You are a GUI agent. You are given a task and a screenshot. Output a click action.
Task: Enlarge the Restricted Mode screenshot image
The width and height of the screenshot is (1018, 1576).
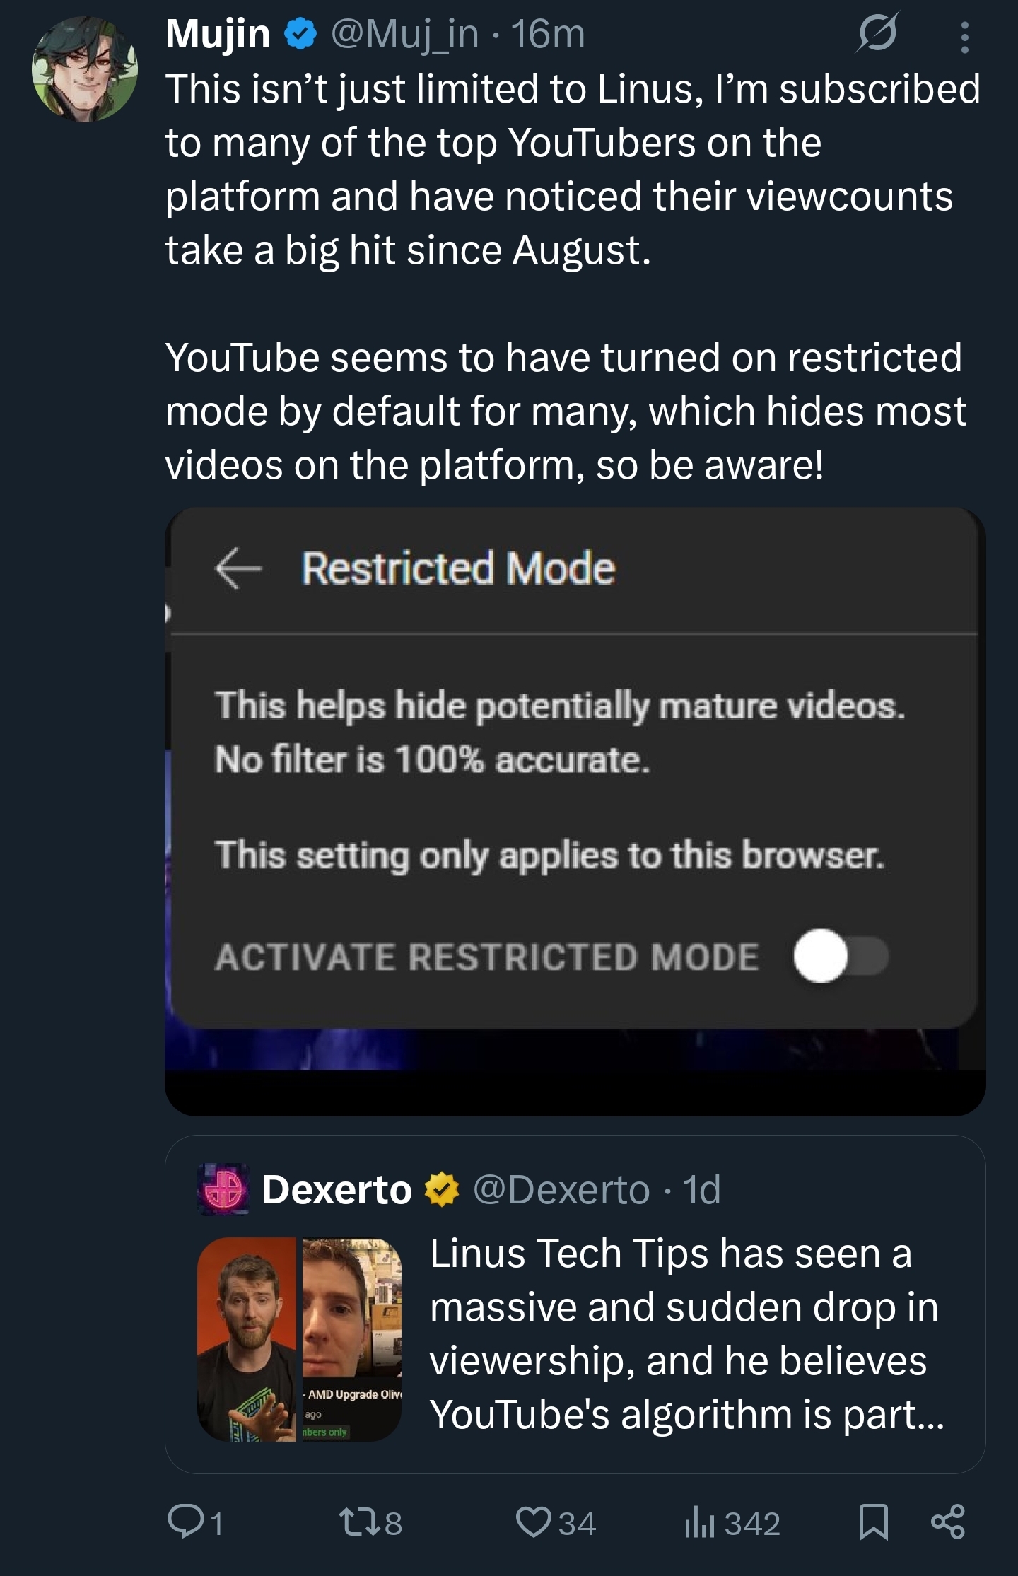pyautogui.click(x=575, y=811)
